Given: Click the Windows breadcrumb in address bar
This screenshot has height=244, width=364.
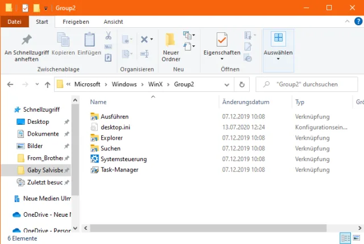Looking at the screenshot, I should [123, 84].
